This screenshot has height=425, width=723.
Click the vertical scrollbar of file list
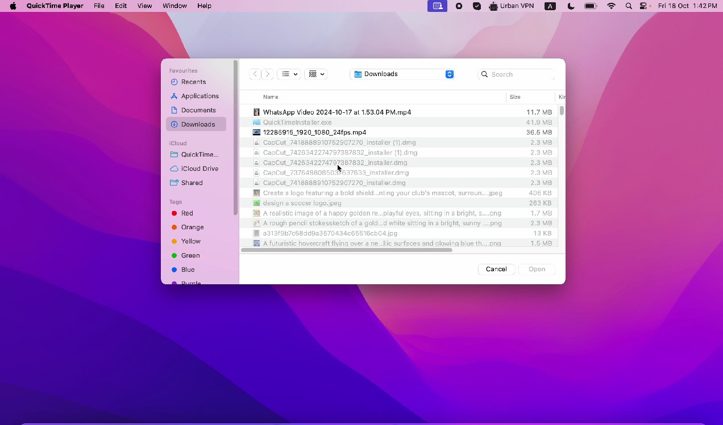(562, 111)
